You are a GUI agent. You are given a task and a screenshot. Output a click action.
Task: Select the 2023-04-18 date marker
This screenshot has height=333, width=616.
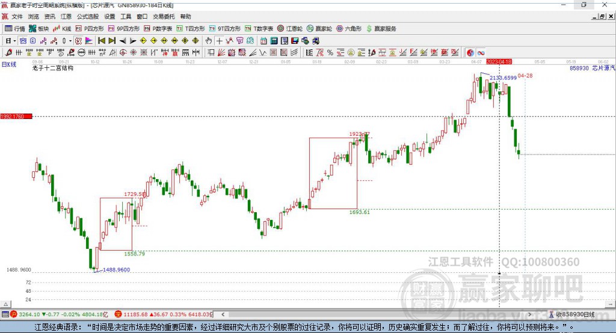pyautogui.click(x=499, y=62)
